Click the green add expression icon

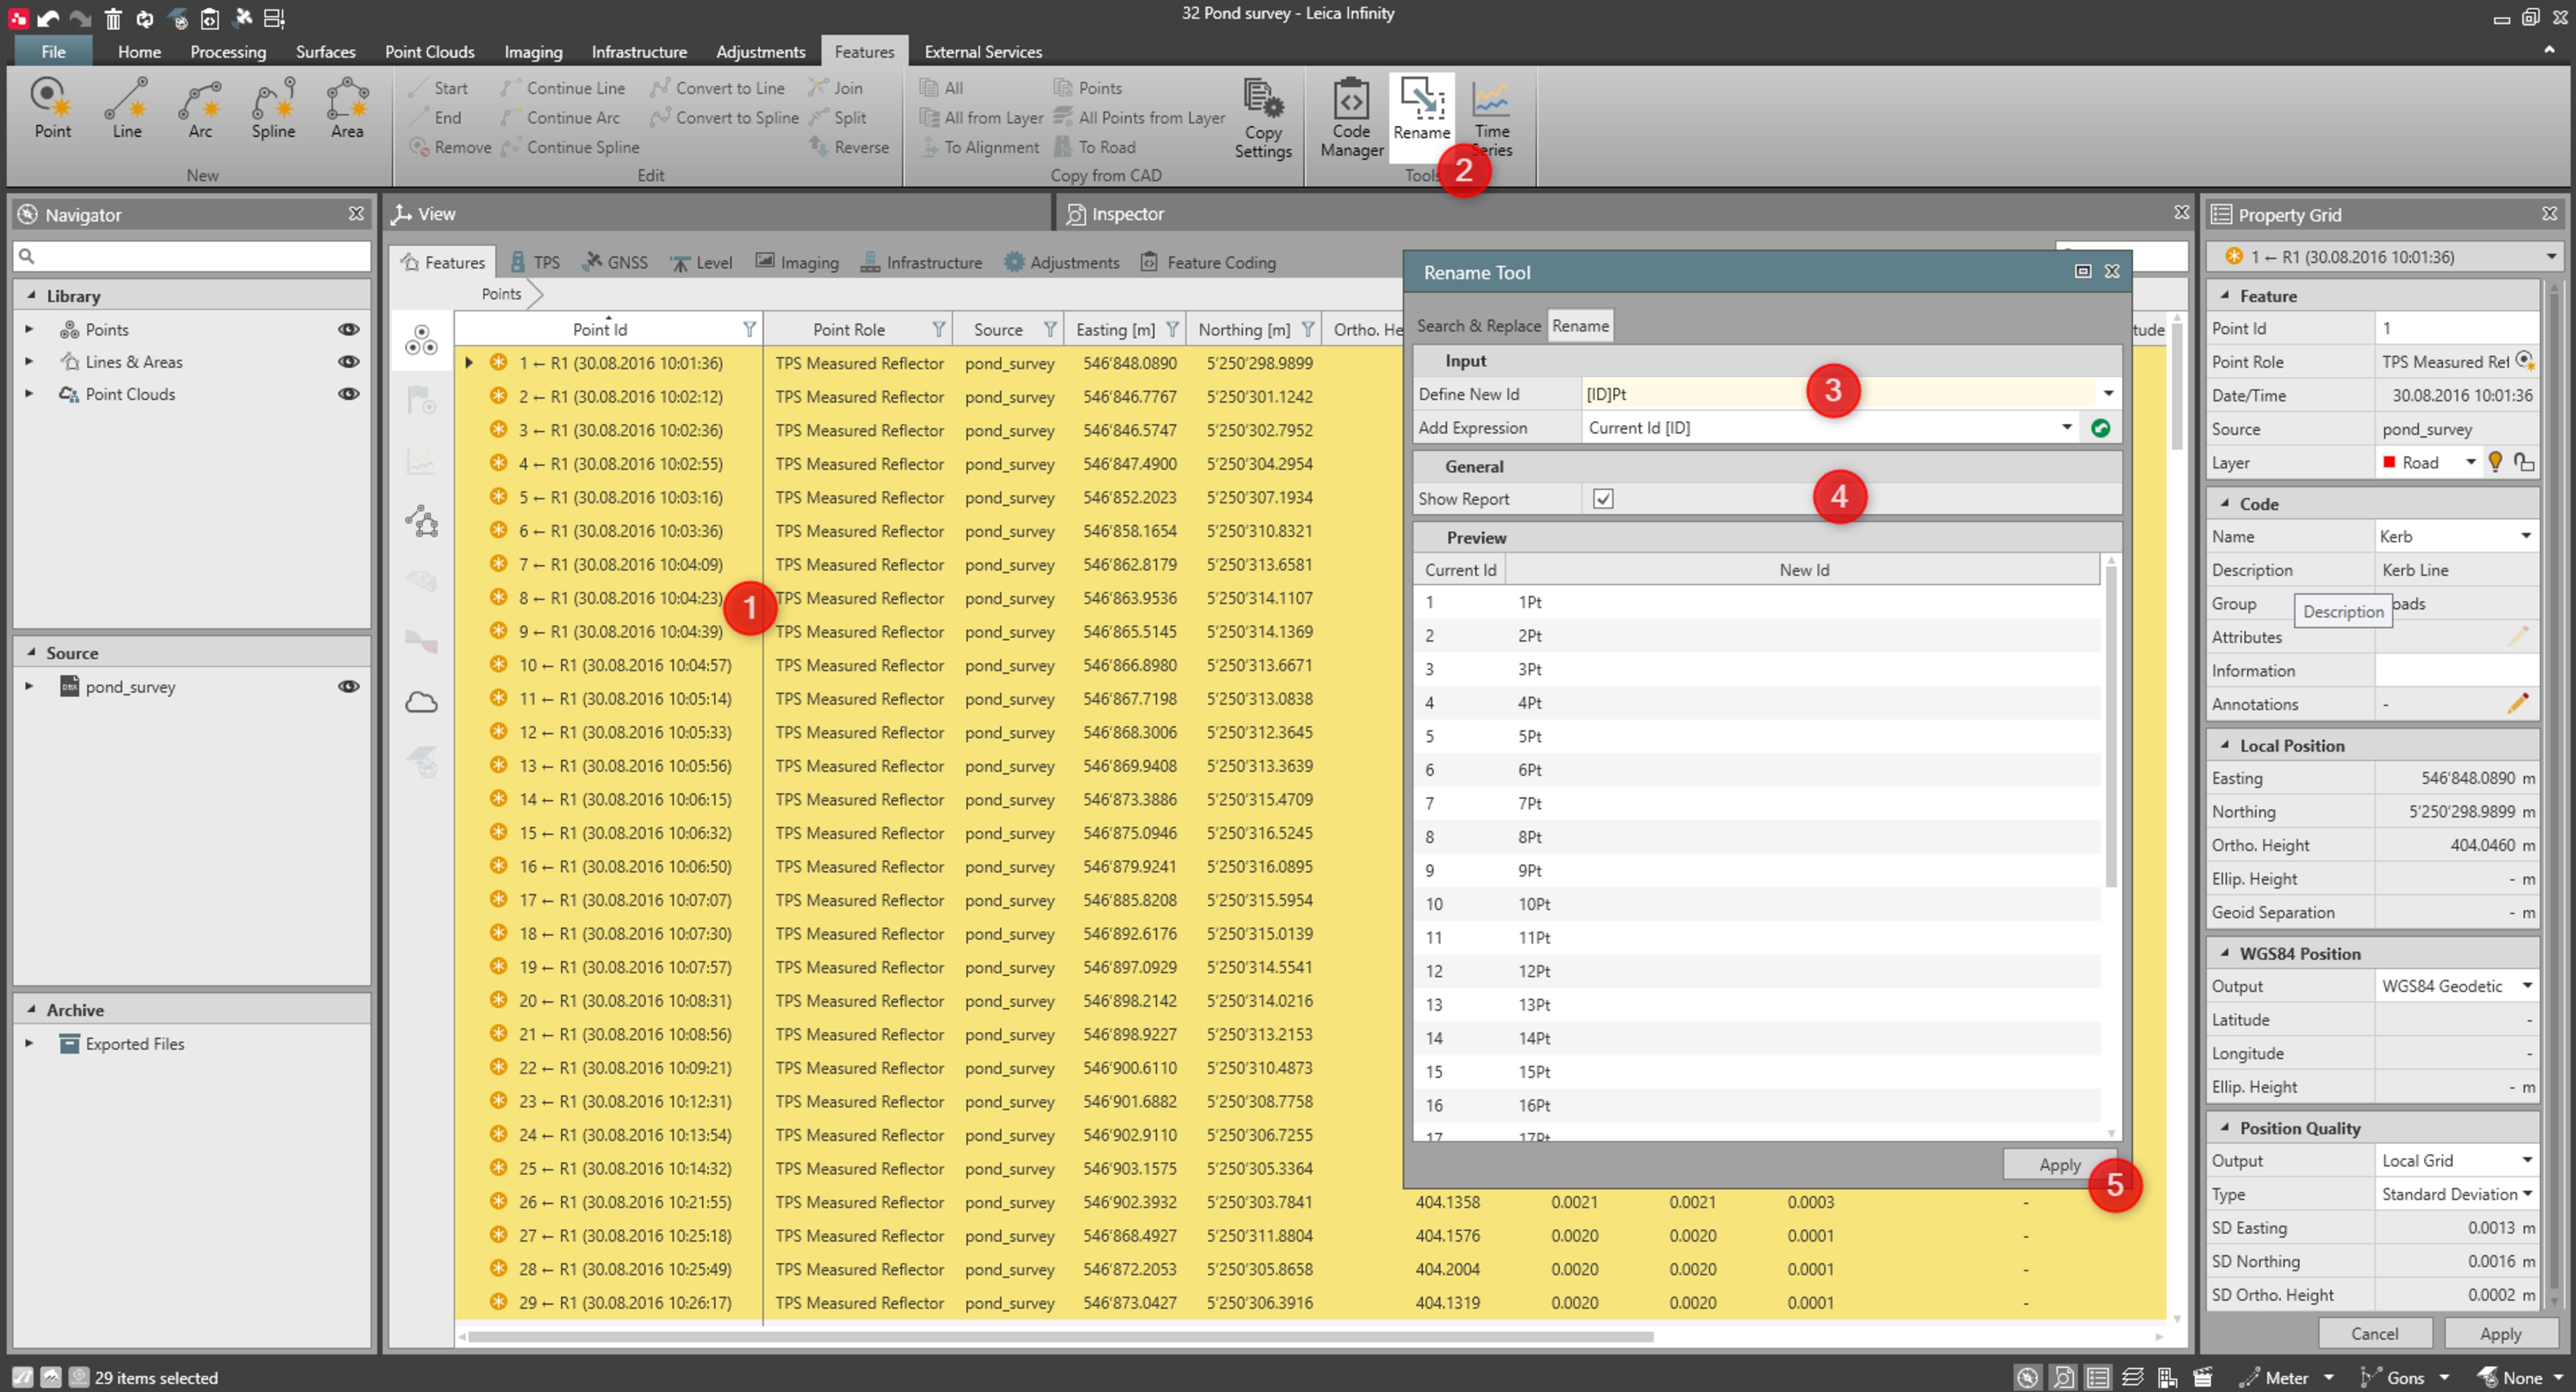point(2100,428)
